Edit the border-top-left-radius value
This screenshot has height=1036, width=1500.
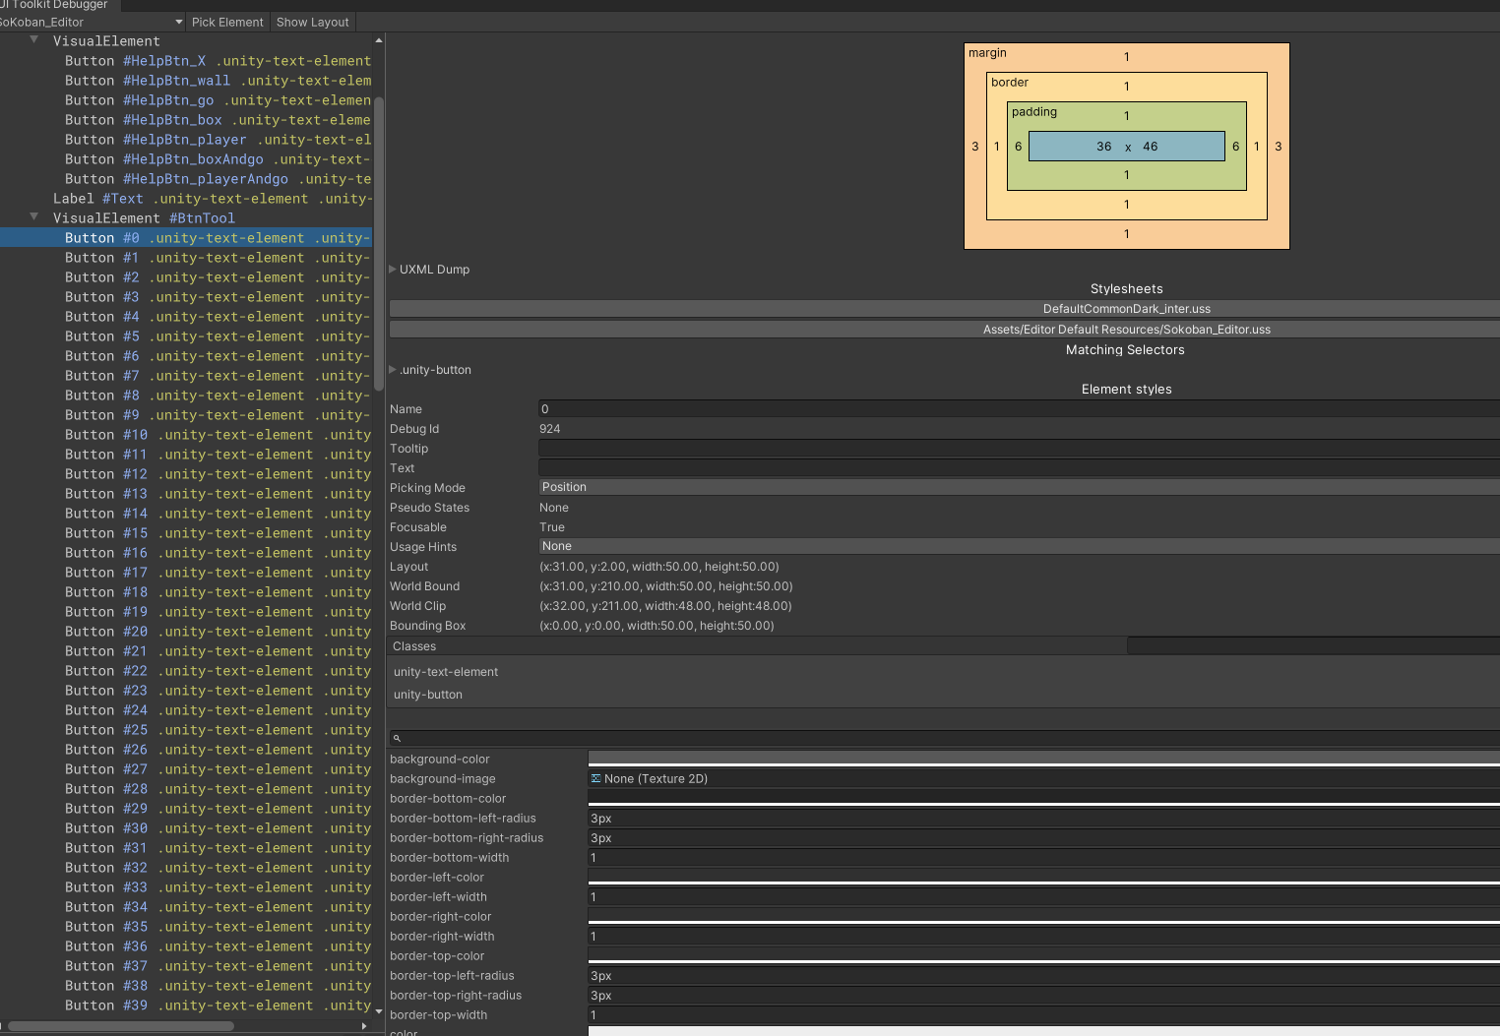click(1044, 976)
